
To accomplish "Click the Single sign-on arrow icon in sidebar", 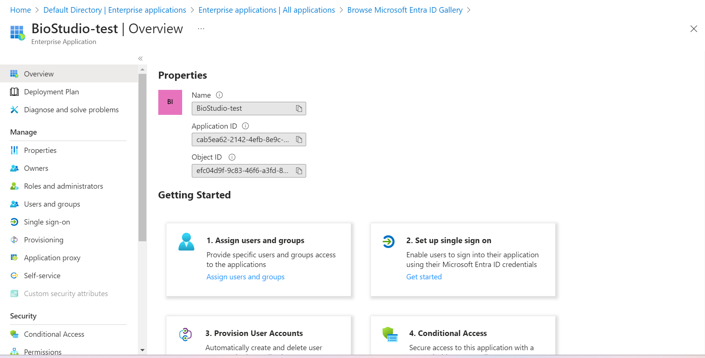I will [14, 222].
